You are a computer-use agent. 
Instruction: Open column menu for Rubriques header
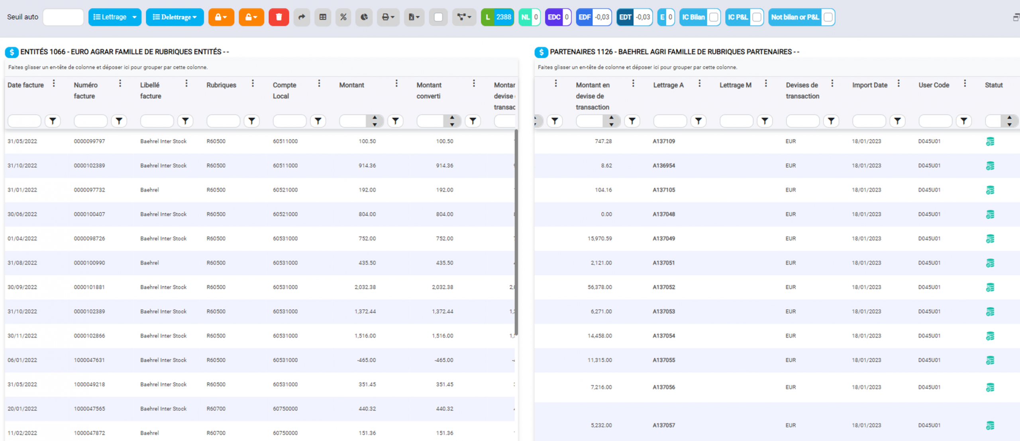coord(253,84)
